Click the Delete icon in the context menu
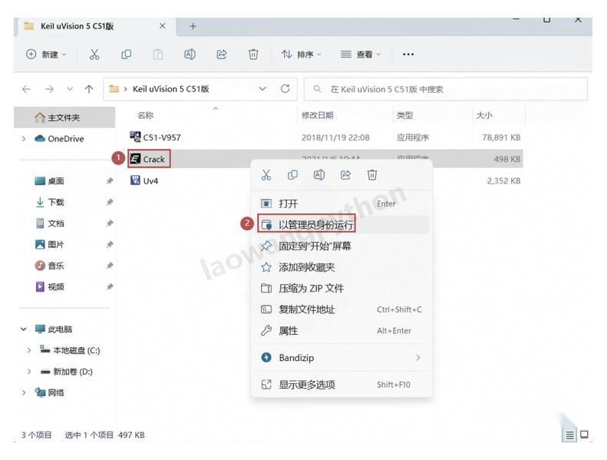This screenshot has height=460, width=607. (372, 175)
